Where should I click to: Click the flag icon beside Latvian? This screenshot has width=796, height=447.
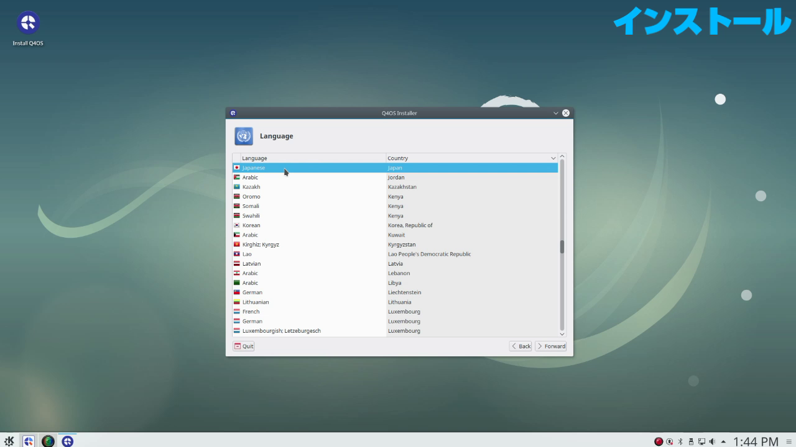(237, 264)
